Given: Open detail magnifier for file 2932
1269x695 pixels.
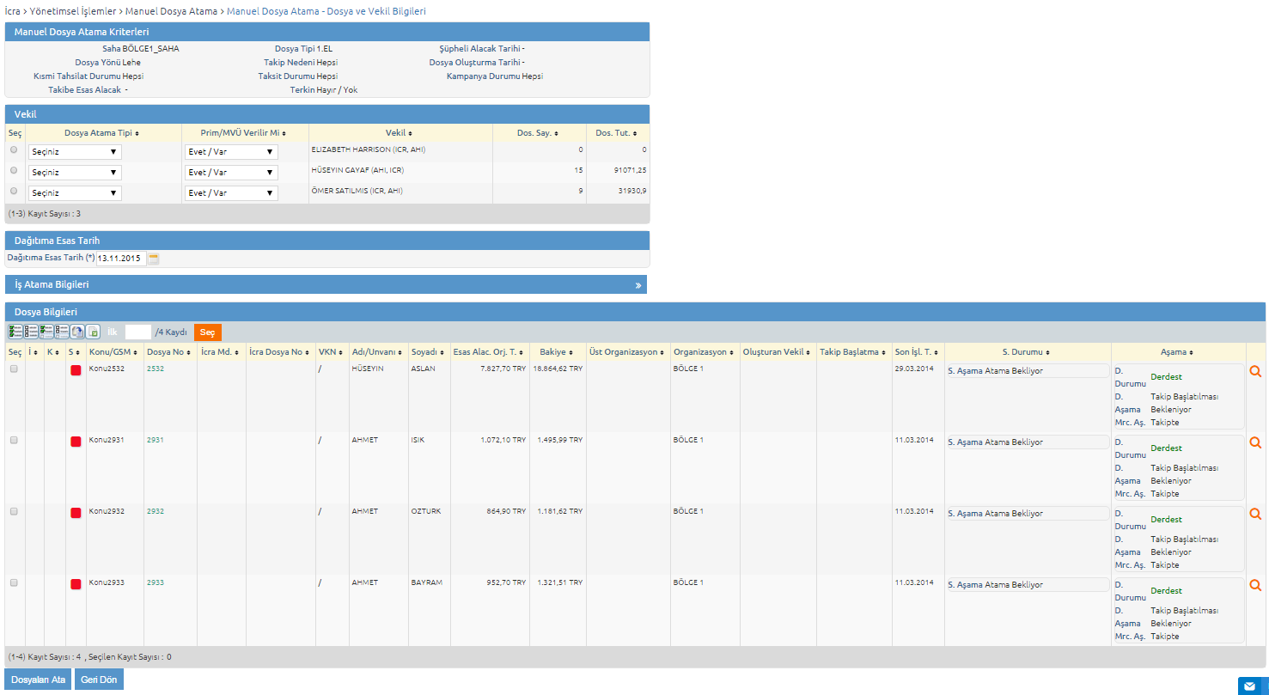Looking at the screenshot, I should tap(1255, 514).
